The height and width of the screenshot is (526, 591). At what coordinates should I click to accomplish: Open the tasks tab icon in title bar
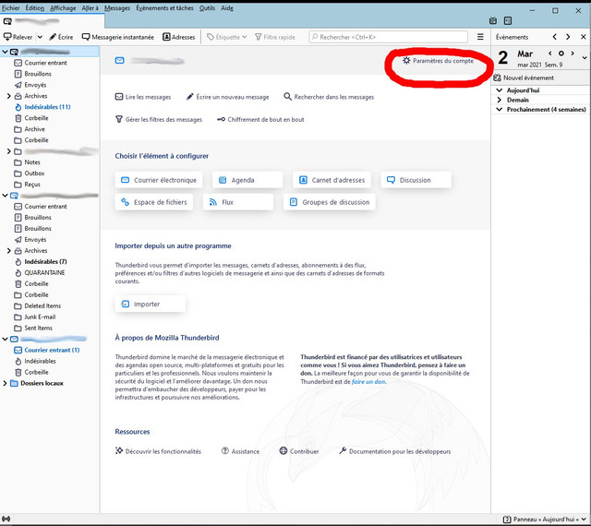[x=508, y=20]
